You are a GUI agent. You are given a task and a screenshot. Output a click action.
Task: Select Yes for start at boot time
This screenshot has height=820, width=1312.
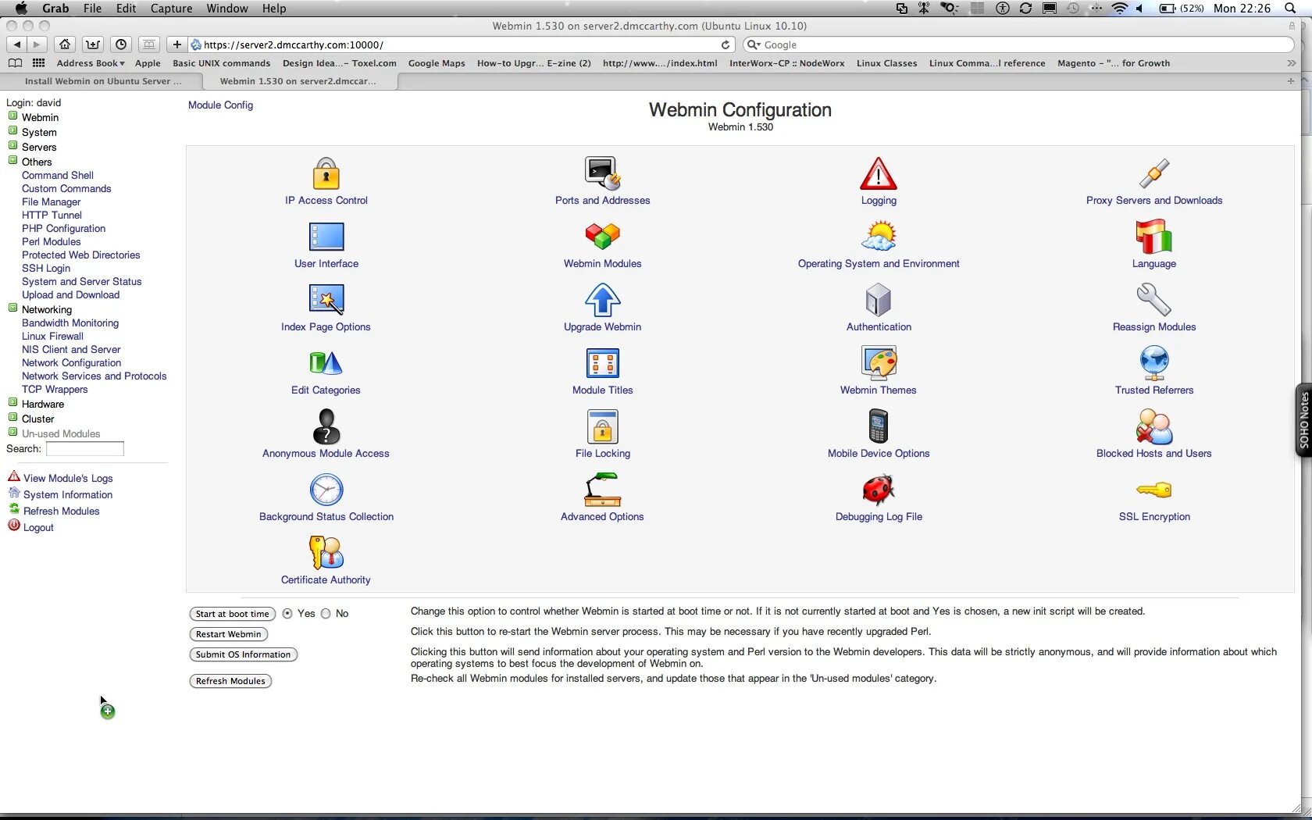click(287, 614)
